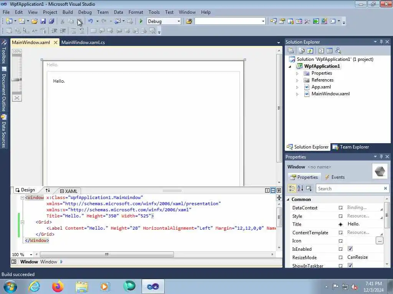Screen dimensions: 393x294
Task: Sort properties alphabetically with the A-Z icon
Action: click(x=300, y=188)
